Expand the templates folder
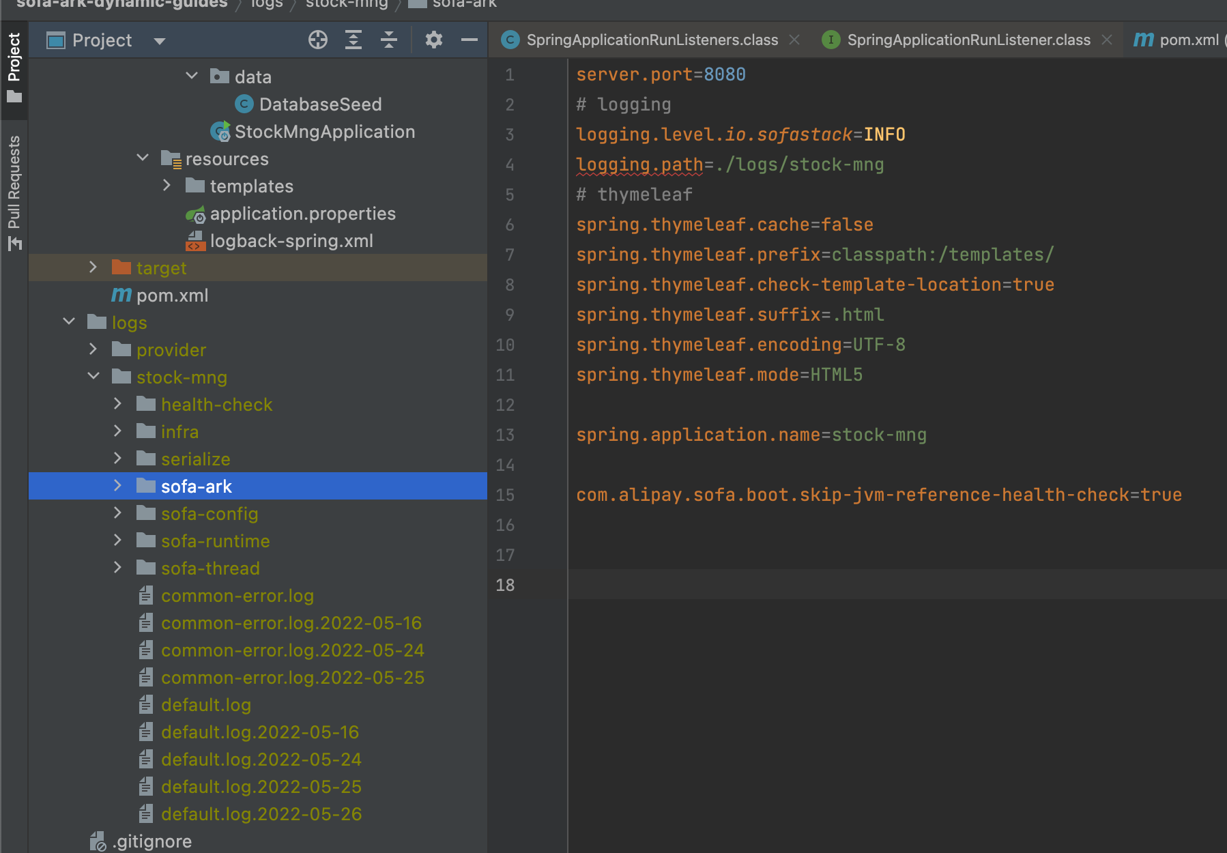The height and width of the screenshot is (853, 1227). pos(167,185)
